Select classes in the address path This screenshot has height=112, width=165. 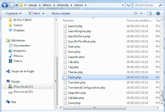[78, 5]
